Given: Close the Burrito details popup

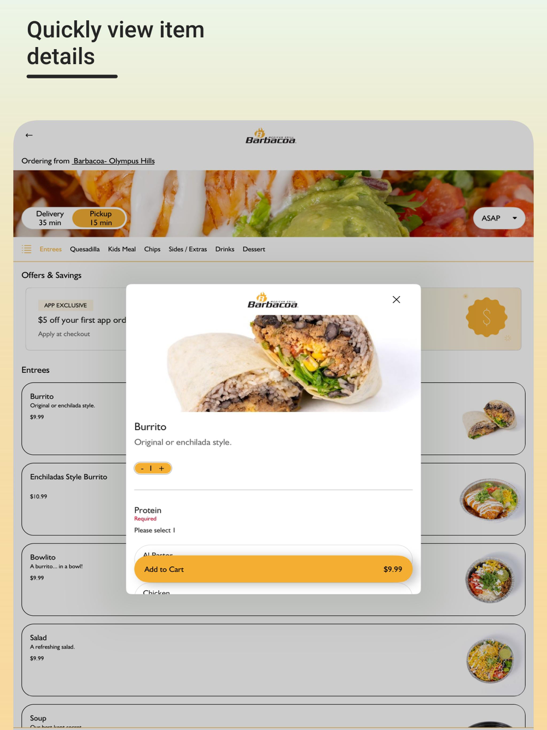Looking at the screenshot, I should pyautogui.click(x=396, y=299).
